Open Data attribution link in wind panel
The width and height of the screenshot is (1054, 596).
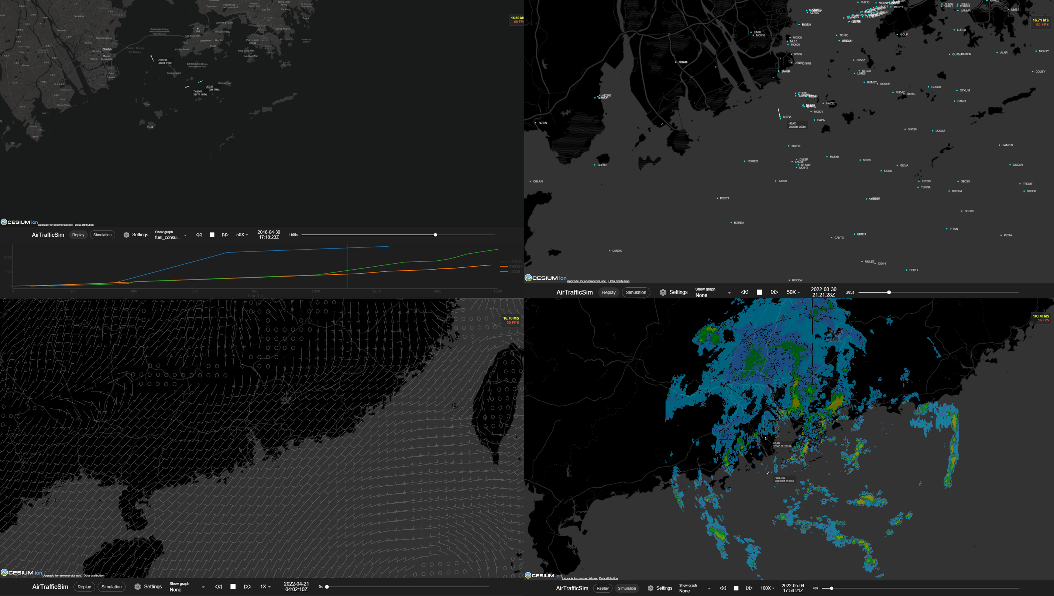tap(94, 576)
